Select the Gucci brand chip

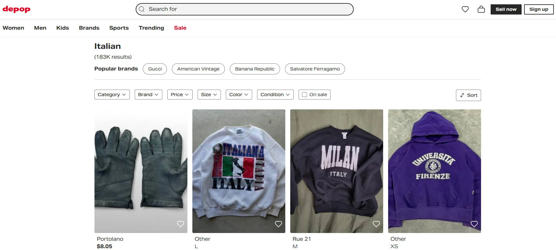point(155,69)
